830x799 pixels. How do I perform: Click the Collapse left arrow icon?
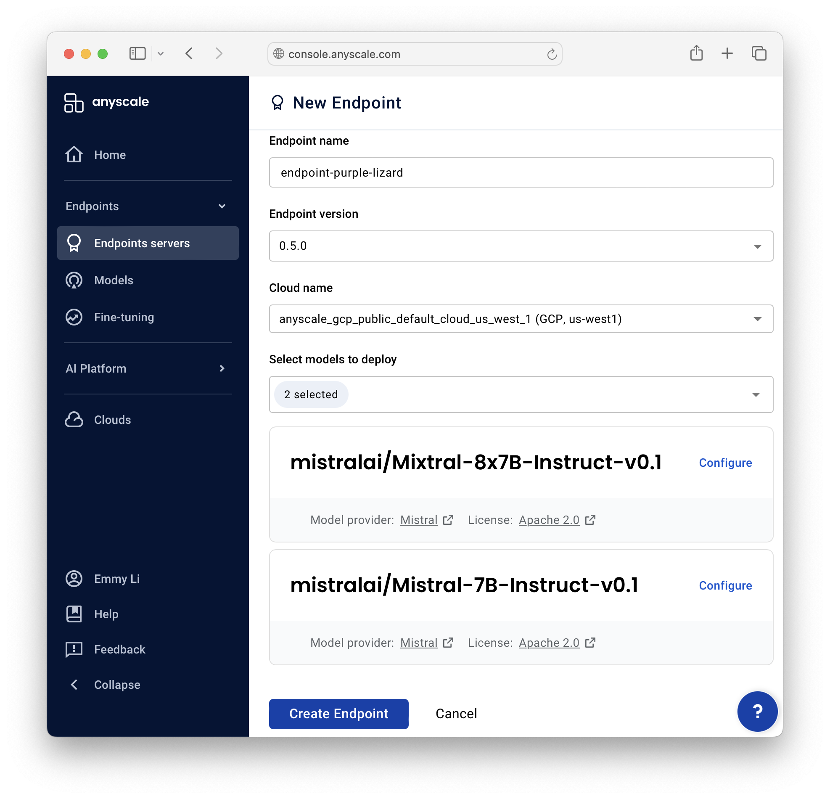tap(74, 685)
